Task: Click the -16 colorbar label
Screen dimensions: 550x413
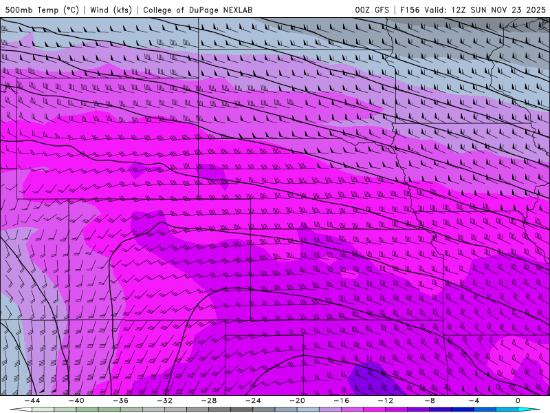Action: click(x=342, y=401)
